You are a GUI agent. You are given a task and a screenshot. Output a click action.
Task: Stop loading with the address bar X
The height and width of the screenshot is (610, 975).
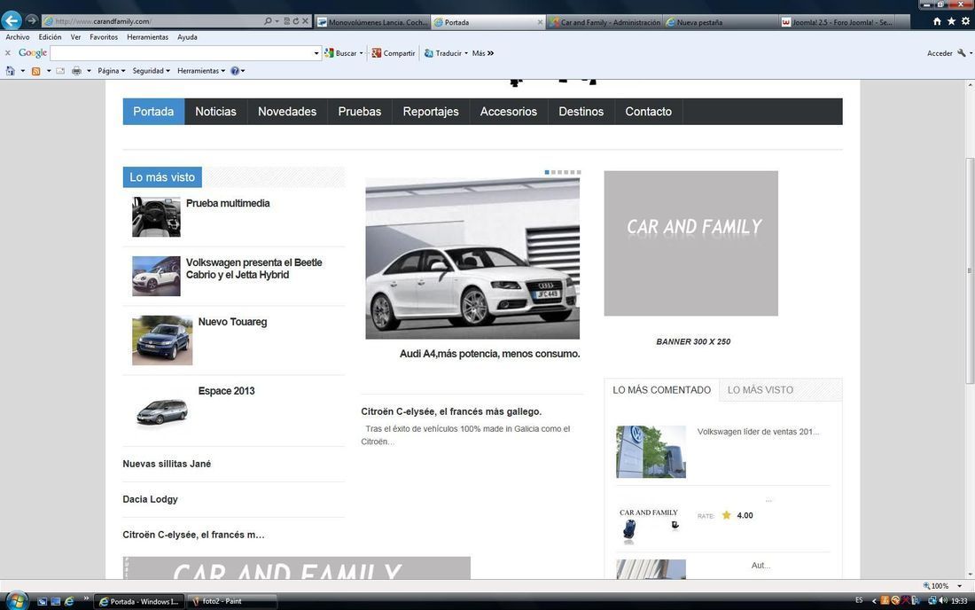[x=305, y=21]
